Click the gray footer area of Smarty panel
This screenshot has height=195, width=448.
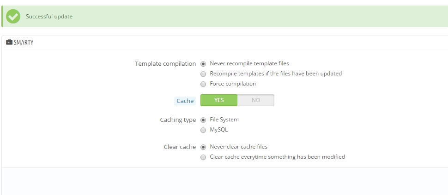pyautogui.click(x=222, y=181)
